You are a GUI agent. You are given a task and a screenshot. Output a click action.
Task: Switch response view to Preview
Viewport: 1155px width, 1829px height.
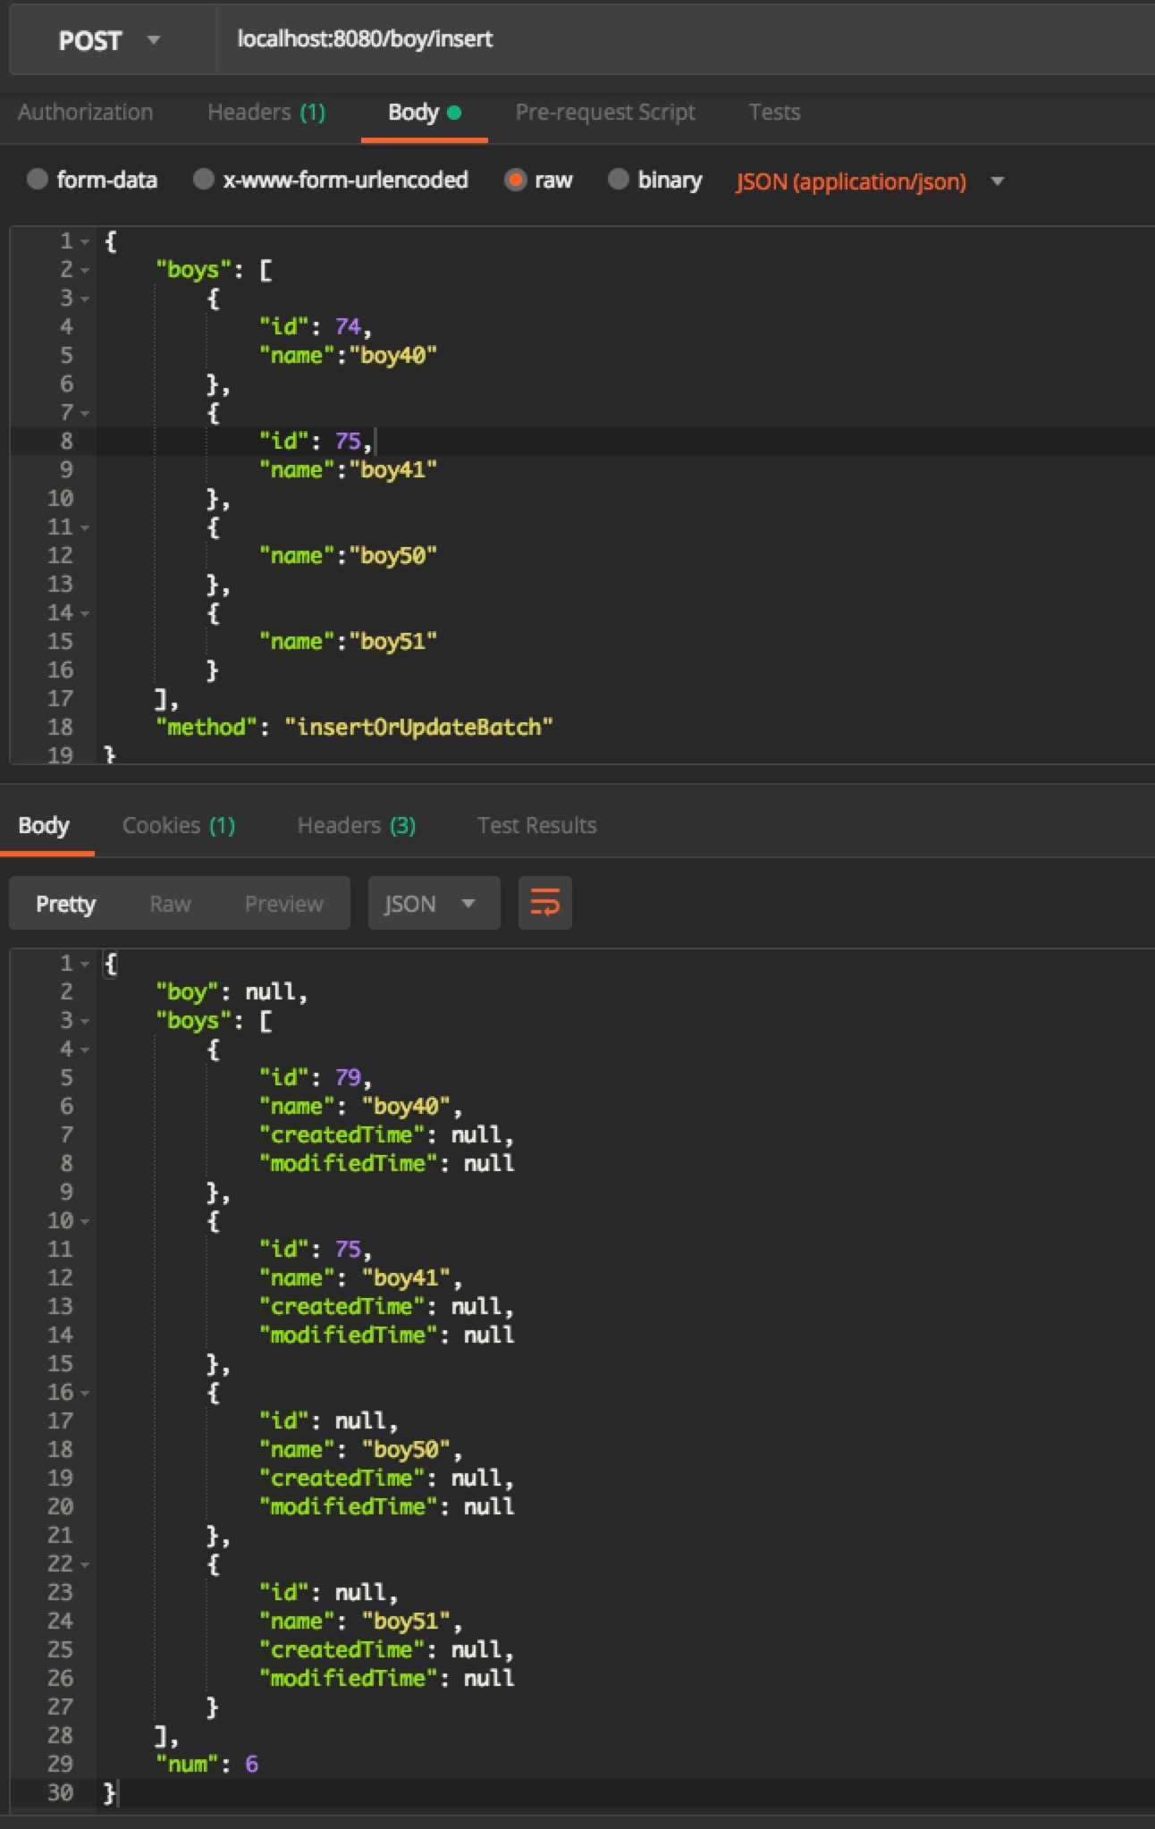pos(283,904)
